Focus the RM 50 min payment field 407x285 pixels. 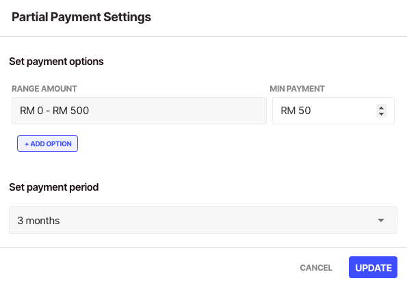point(333,111)
